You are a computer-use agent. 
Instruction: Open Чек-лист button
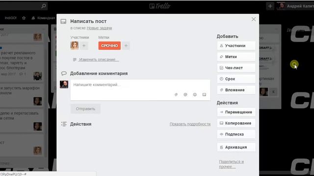(236, 68)
